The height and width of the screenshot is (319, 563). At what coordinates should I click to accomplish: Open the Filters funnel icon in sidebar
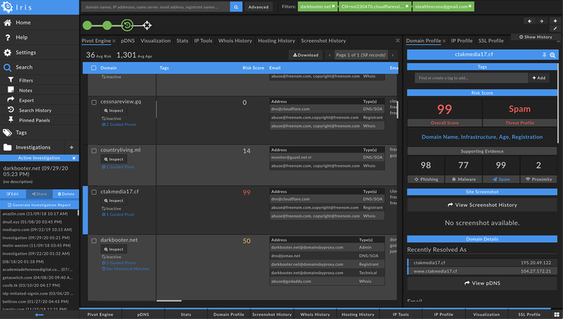pos(11,80)
